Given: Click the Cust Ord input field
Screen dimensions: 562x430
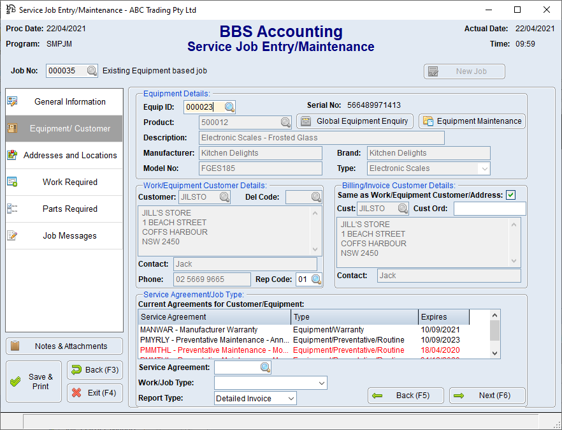Looking at the screenshot, I should click(x=489, y=209).
